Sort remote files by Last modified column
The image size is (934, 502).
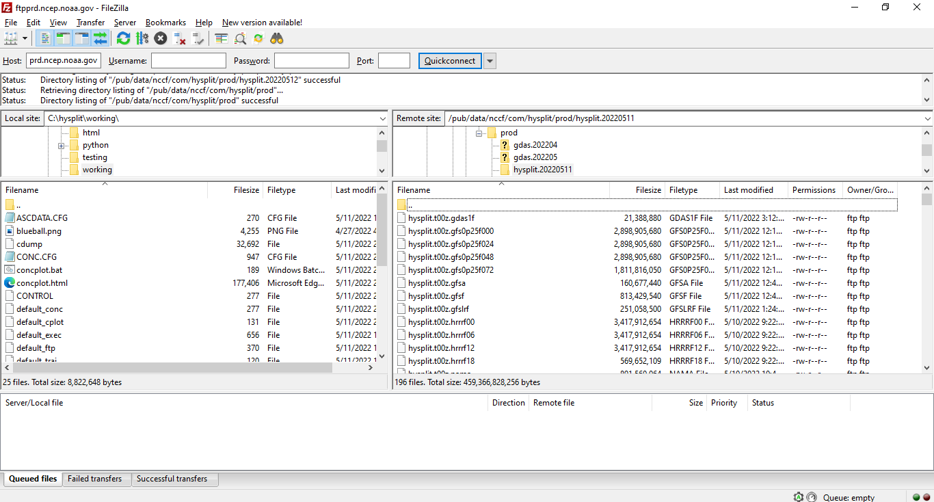(x=753, y=190)
